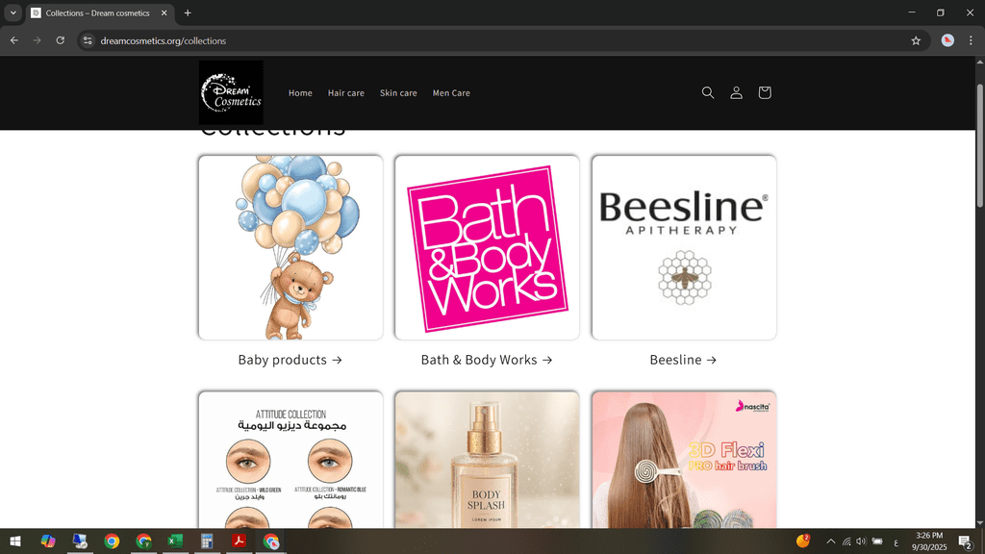Open the battery status tray icon
985x554 pixels.
[877, 541]
